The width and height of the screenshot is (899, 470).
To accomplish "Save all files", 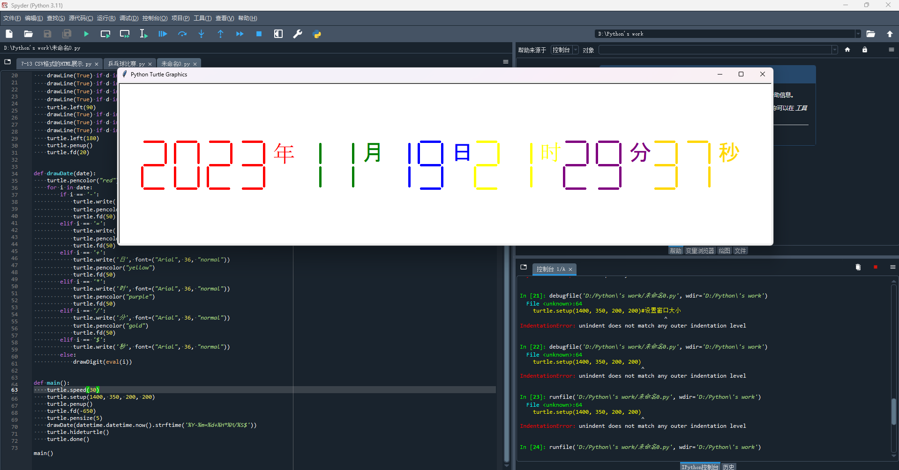I will (67, 34).
